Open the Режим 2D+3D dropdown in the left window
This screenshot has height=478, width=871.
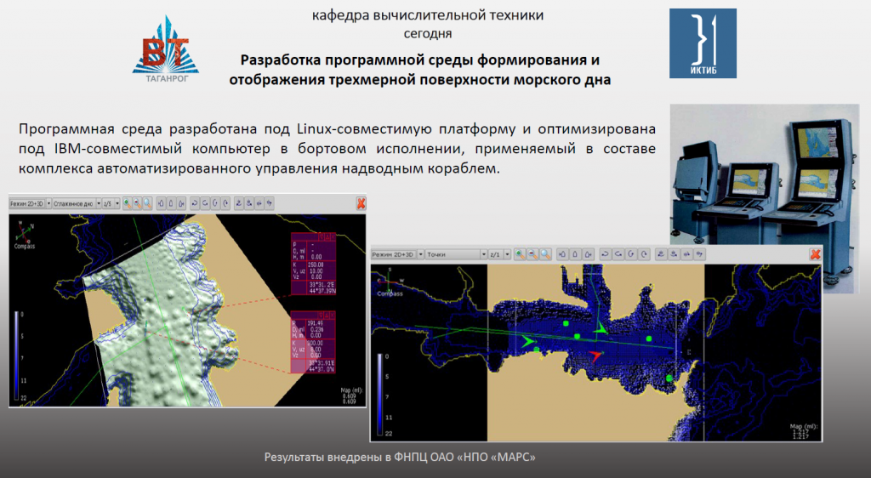click(48, 204)
